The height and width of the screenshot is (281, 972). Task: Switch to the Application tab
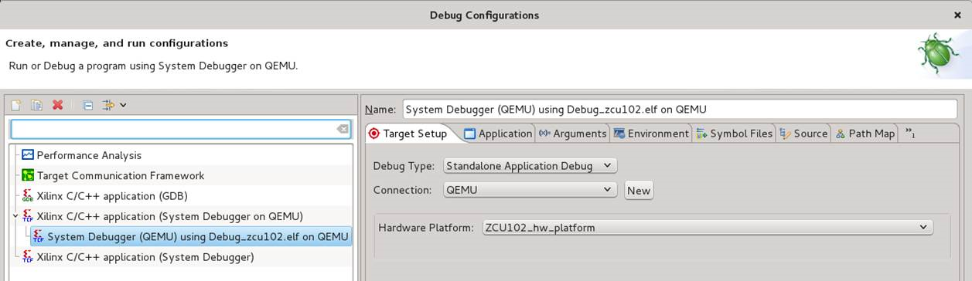point(498,134)
